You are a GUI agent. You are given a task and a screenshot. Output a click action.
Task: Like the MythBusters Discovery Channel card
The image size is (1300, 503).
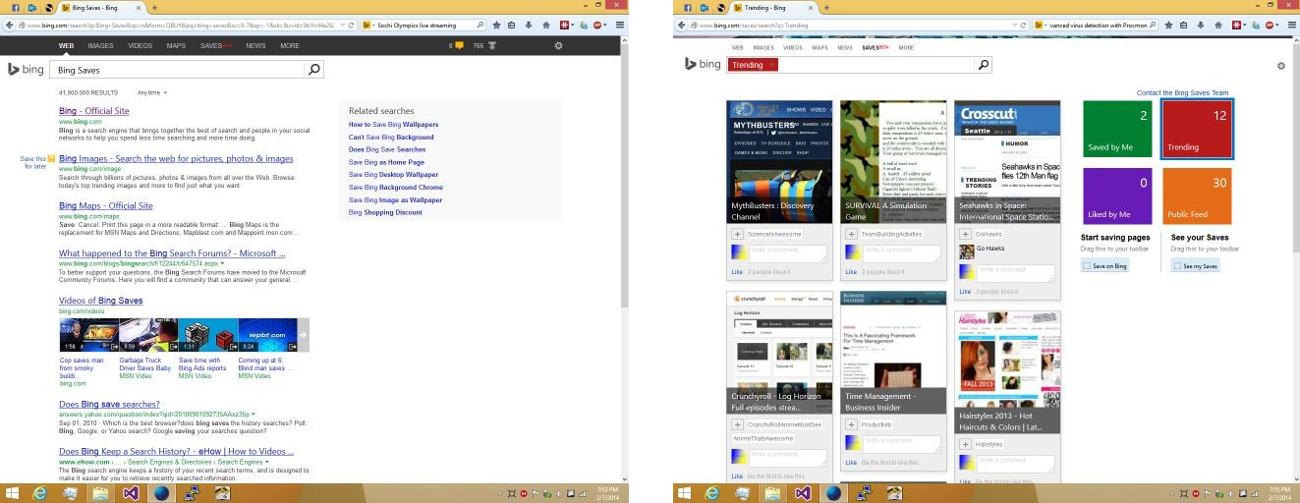pos(737,272)
